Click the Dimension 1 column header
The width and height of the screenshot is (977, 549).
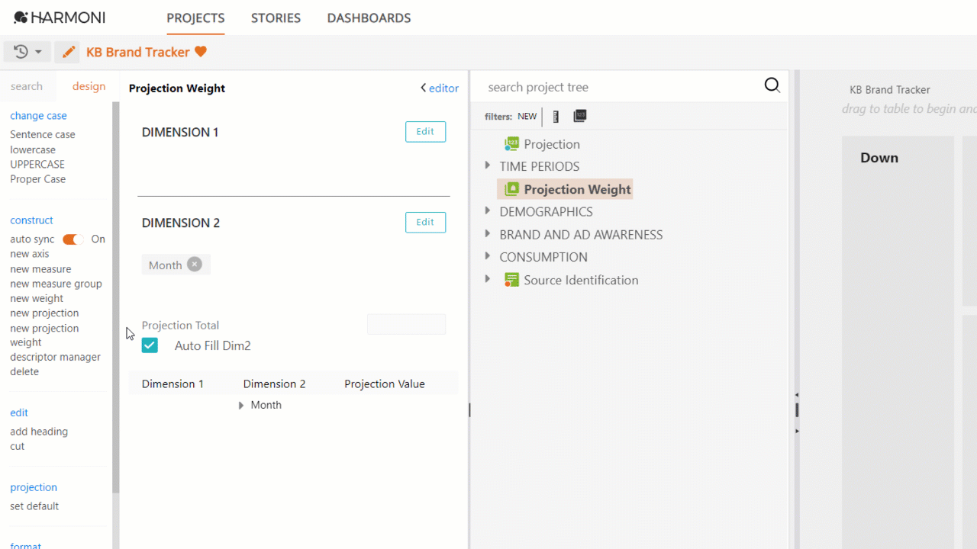(x=173, y=384)
